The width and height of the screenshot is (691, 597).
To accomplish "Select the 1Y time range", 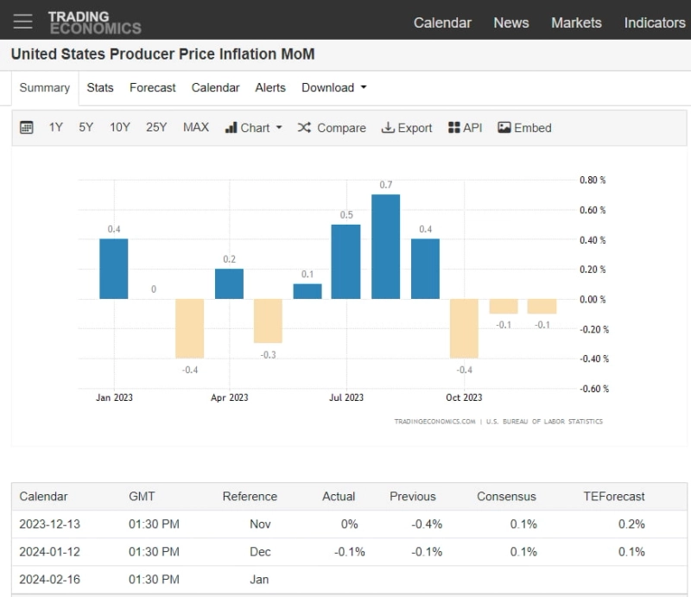I will click(56, 128).
